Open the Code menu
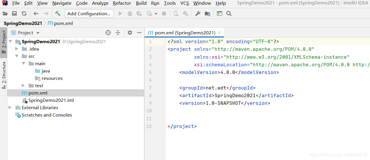The height and width of the screenshot is (160, 370). [x=82, y=3]
